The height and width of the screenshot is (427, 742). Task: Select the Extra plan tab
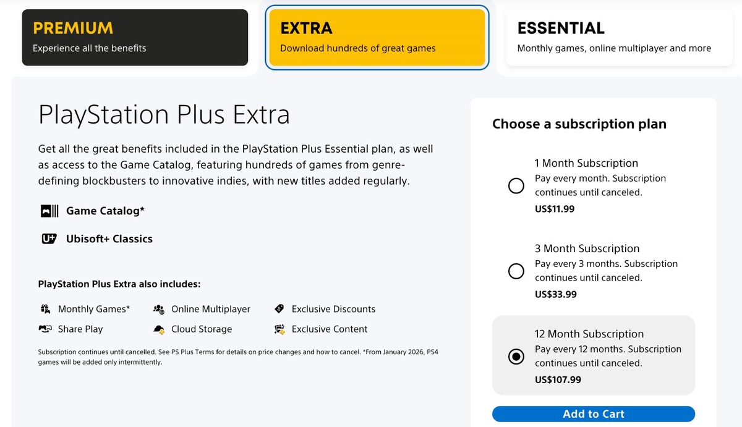(377, 37)
